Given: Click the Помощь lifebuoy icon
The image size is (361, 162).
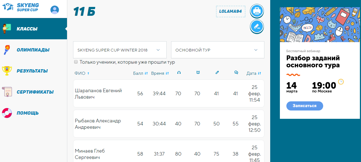Looking at the screenshot, I should click(x=7, y=113).
